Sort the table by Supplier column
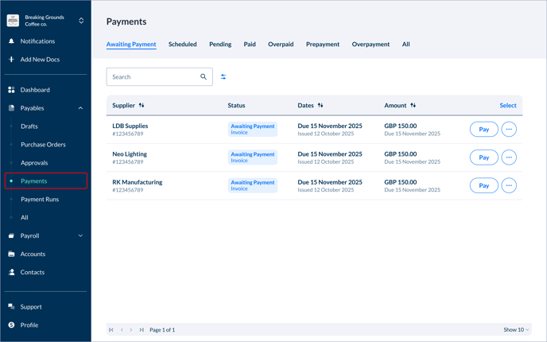The width and height of the screenshot is (547, 342). (142, 105)
